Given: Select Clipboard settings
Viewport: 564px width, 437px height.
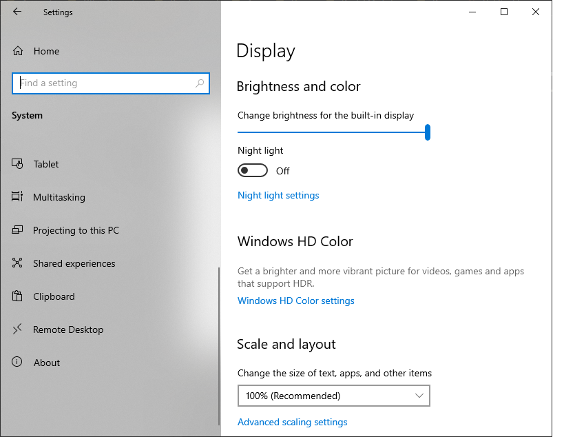Looking at the screenshot, I should (x=54, y=296).
